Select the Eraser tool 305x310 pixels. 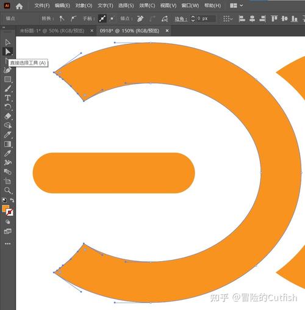point(7,117)
